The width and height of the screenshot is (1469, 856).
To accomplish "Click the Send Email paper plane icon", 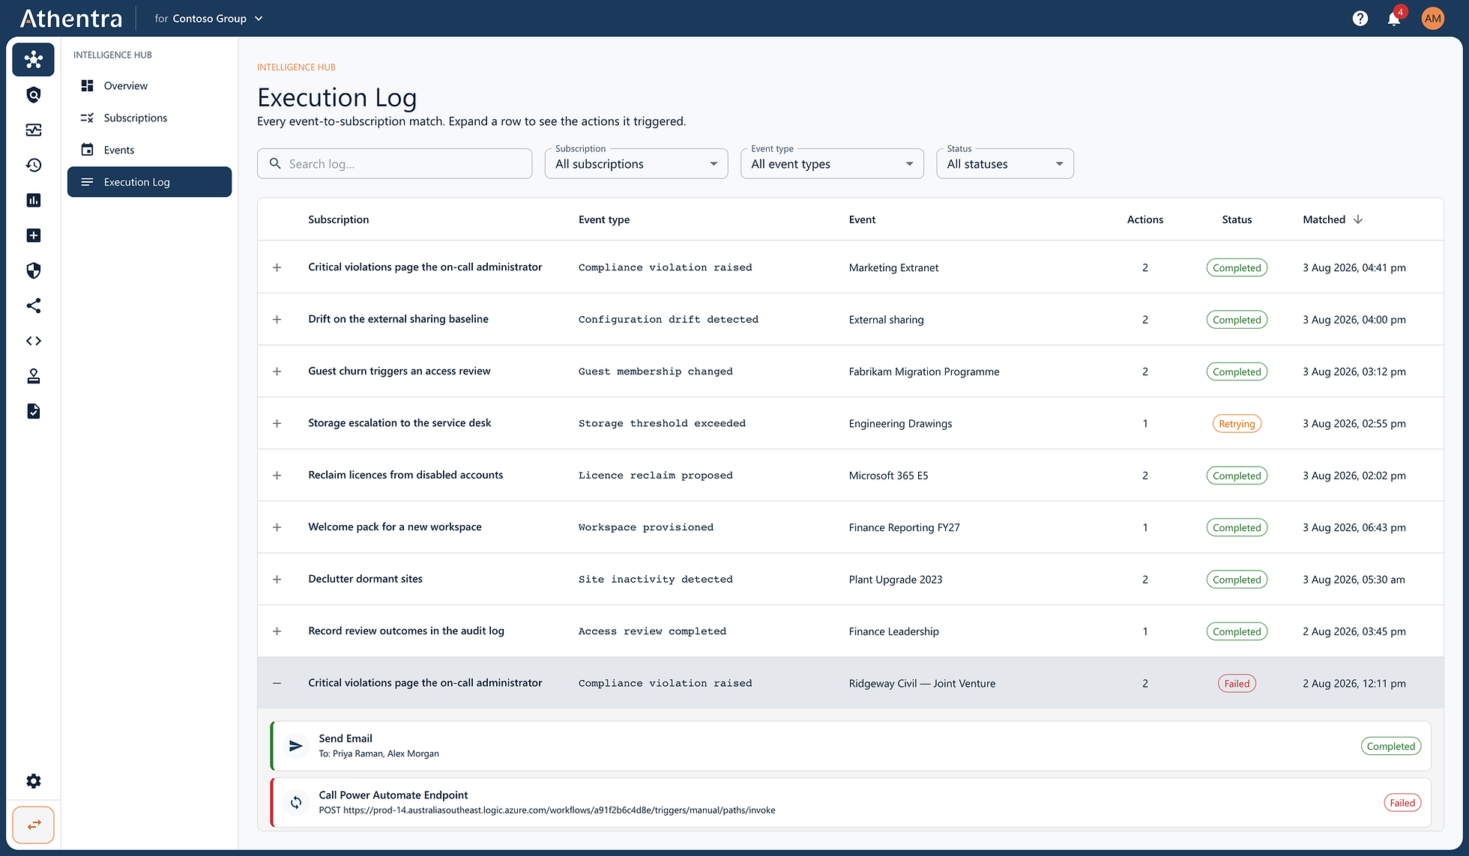I will pos(296,746).
